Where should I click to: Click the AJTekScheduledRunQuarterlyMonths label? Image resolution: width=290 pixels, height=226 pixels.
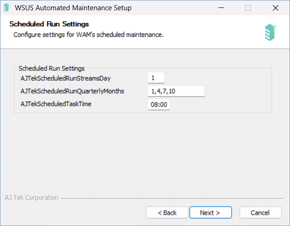tap(72, 91)
